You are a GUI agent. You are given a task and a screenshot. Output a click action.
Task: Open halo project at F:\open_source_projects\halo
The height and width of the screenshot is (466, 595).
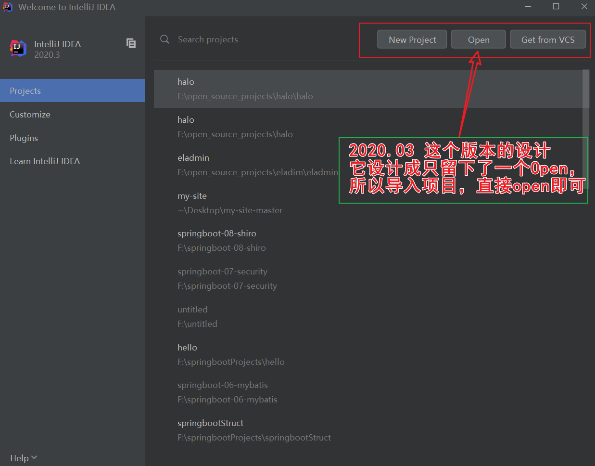pyautogui.click(x=368, y=127)
